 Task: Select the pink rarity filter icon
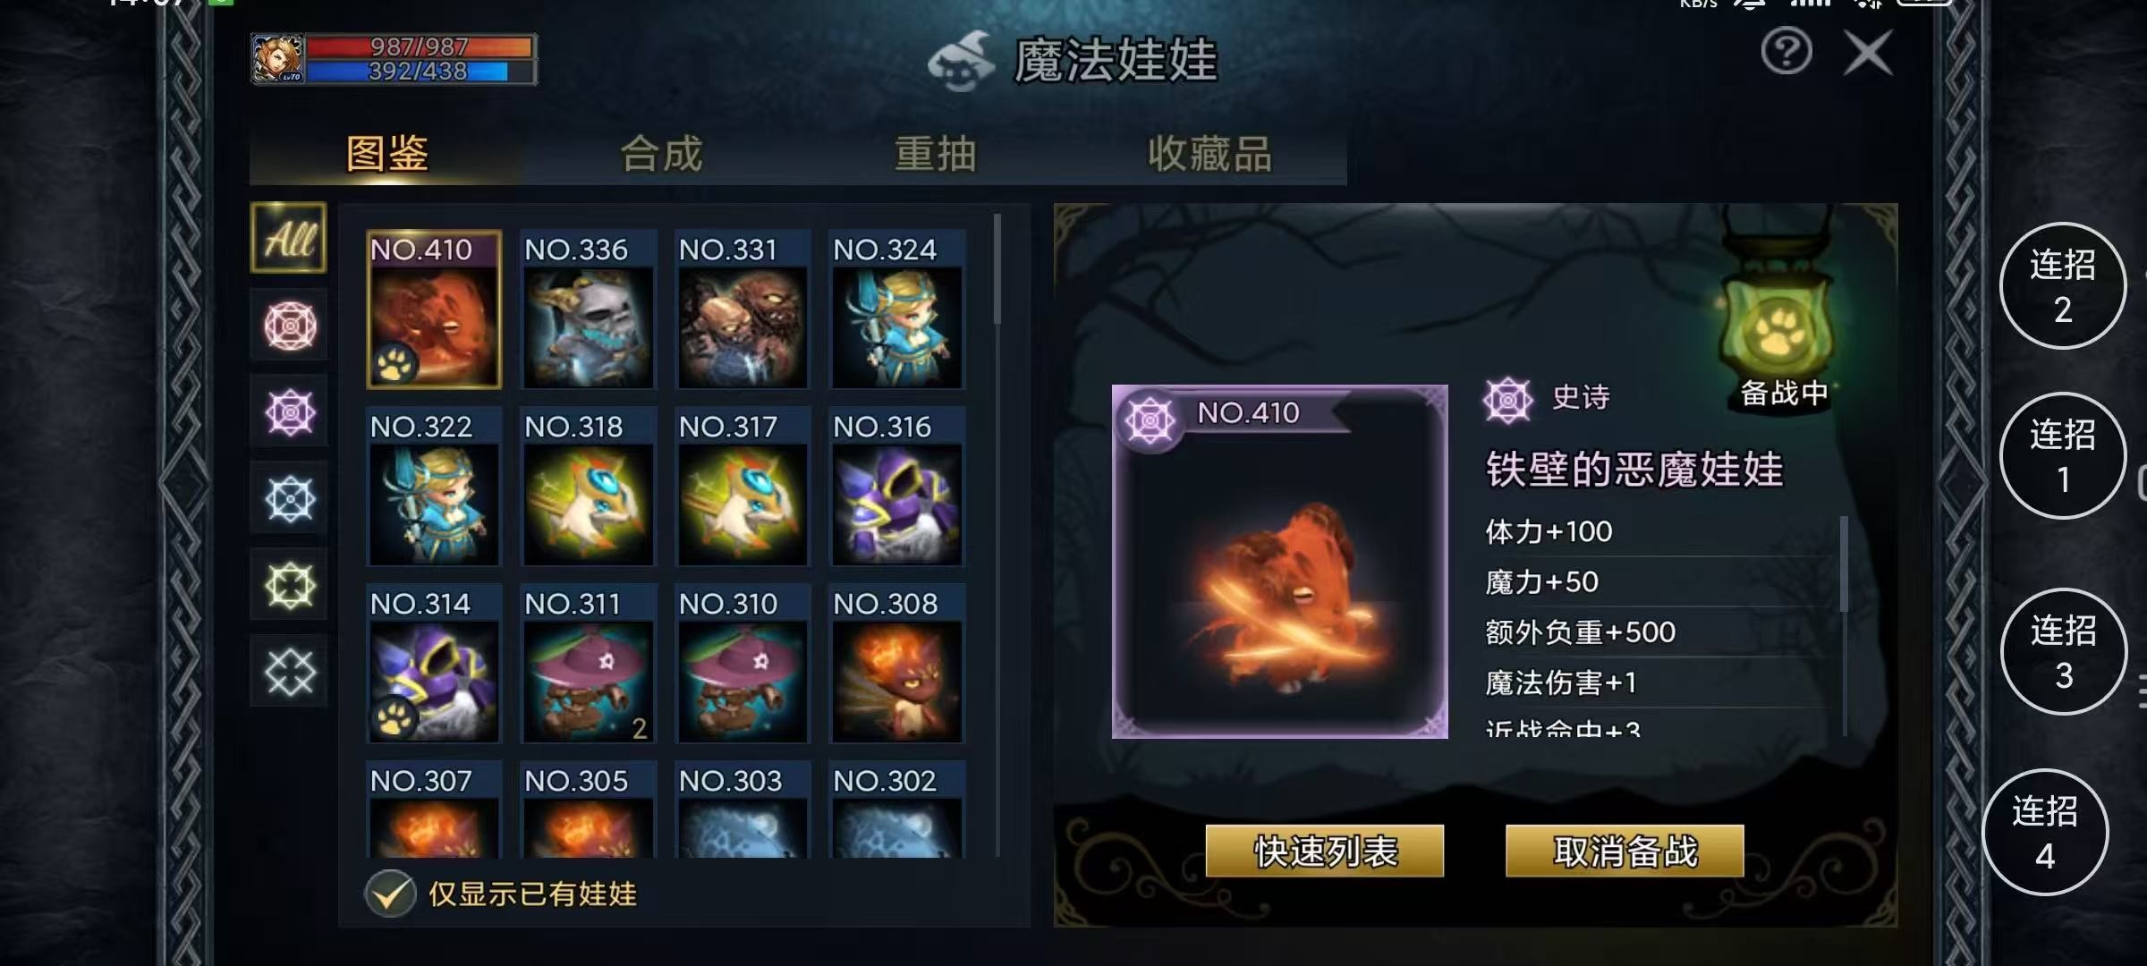point(289,326)
